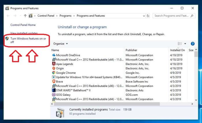Click the Control Panel icon in address bar
This screenshot has width=202, height=123.
31,16
